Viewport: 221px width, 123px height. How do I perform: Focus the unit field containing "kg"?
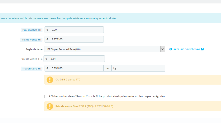coord(138,68)
